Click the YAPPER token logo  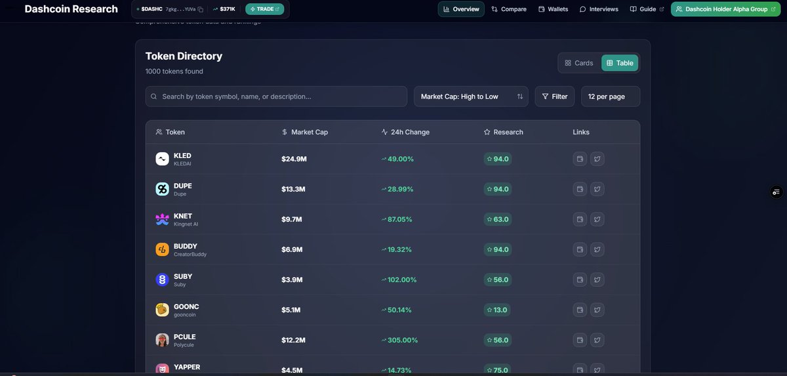pos(162,369)
